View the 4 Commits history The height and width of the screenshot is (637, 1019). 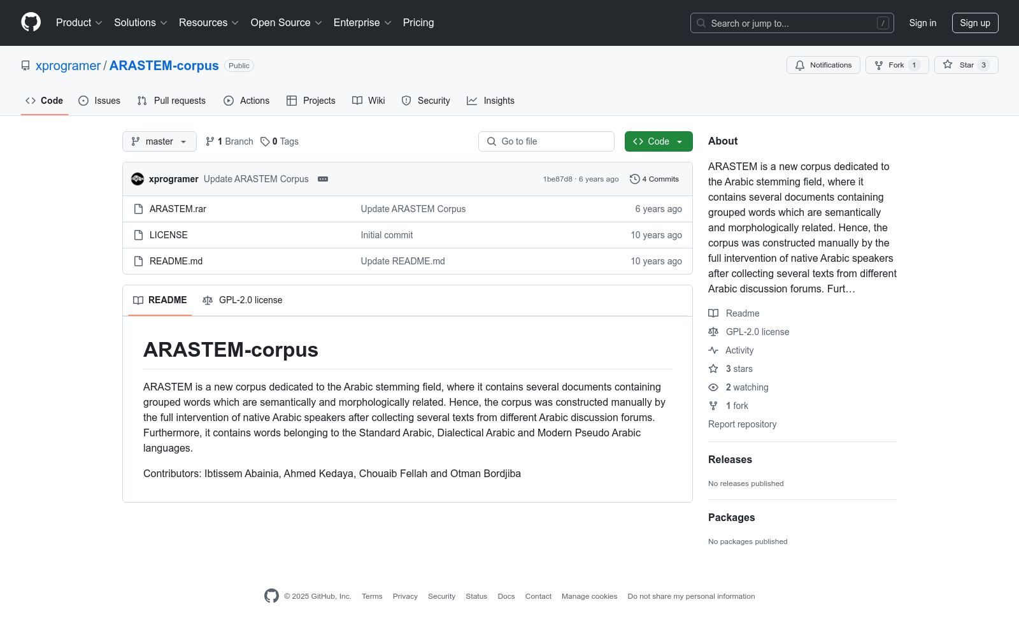654,179
